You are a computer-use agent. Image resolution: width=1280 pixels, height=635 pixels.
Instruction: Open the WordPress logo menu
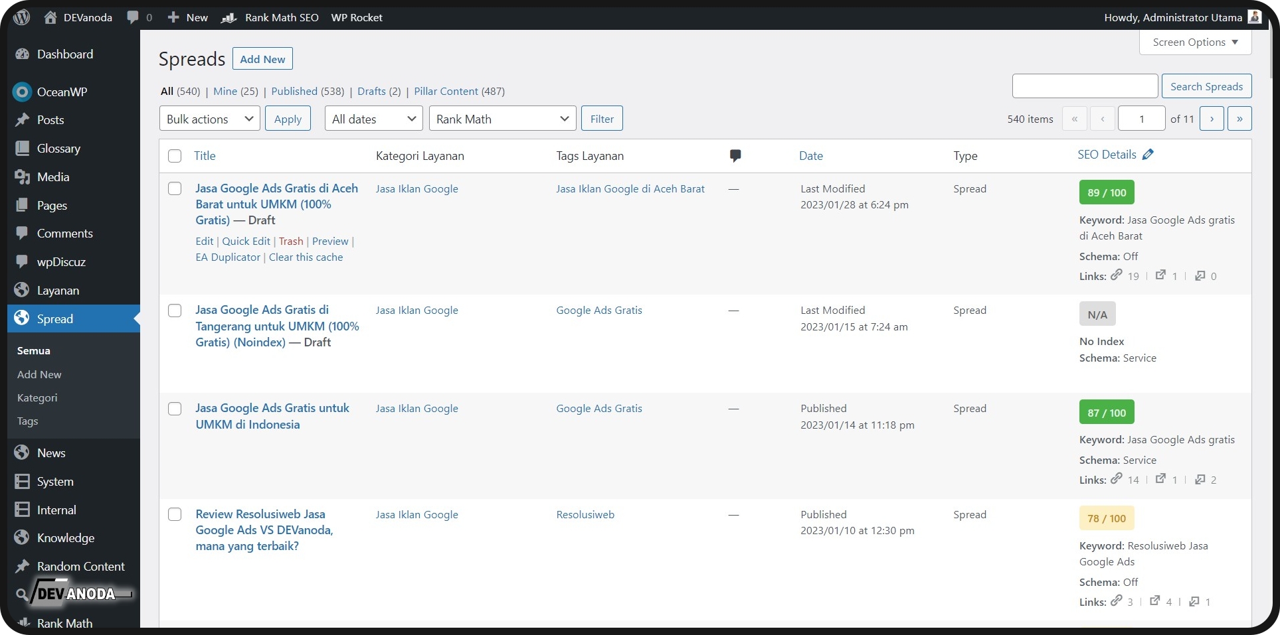pyautogui.click(x=22, y=17)
